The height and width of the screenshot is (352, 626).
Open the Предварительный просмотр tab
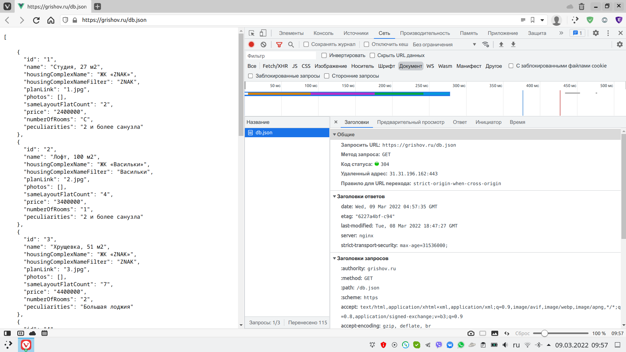pyautogui.click(x=411, y=122)
